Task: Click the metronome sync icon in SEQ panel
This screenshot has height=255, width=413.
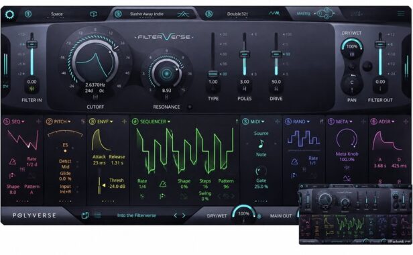Action: (13, 161)
